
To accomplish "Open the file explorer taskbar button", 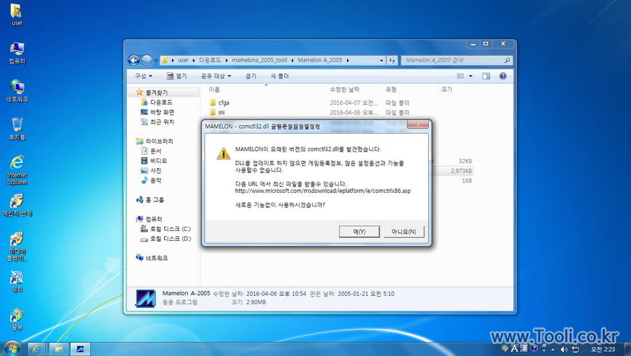I will [x=59, y=349].
